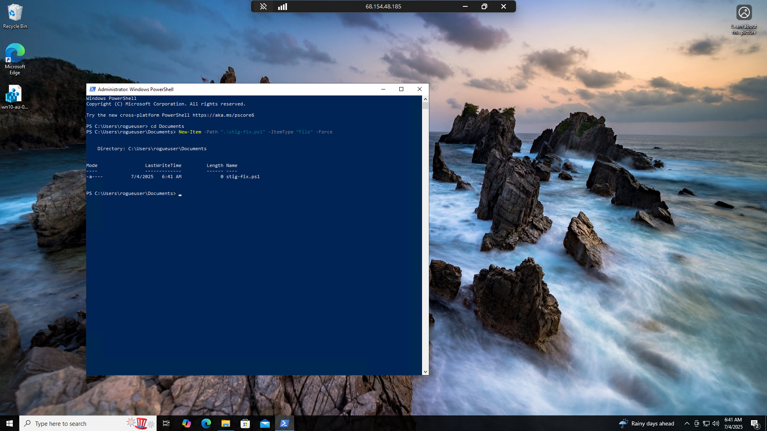This screenshot has width=767, height=431.
Task: Open the Recycle Bin desktop icon
Action: pyautogui.click(x=15, y=16)
